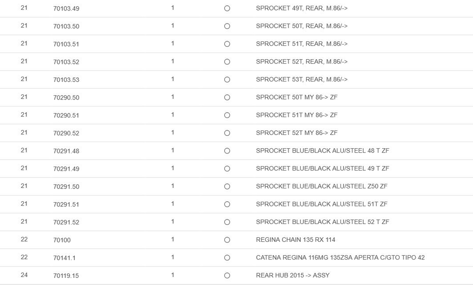Screen dimensions: 473x285
Task: Select radio button for ALU/STEEL Z50 ZF sprocket
Action: point(227,187)
